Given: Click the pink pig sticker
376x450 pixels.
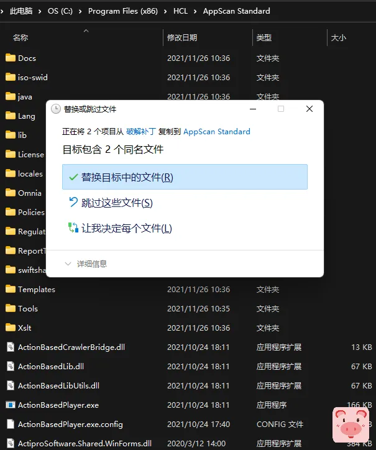Looking at the screenshot, I should (351, 425).
